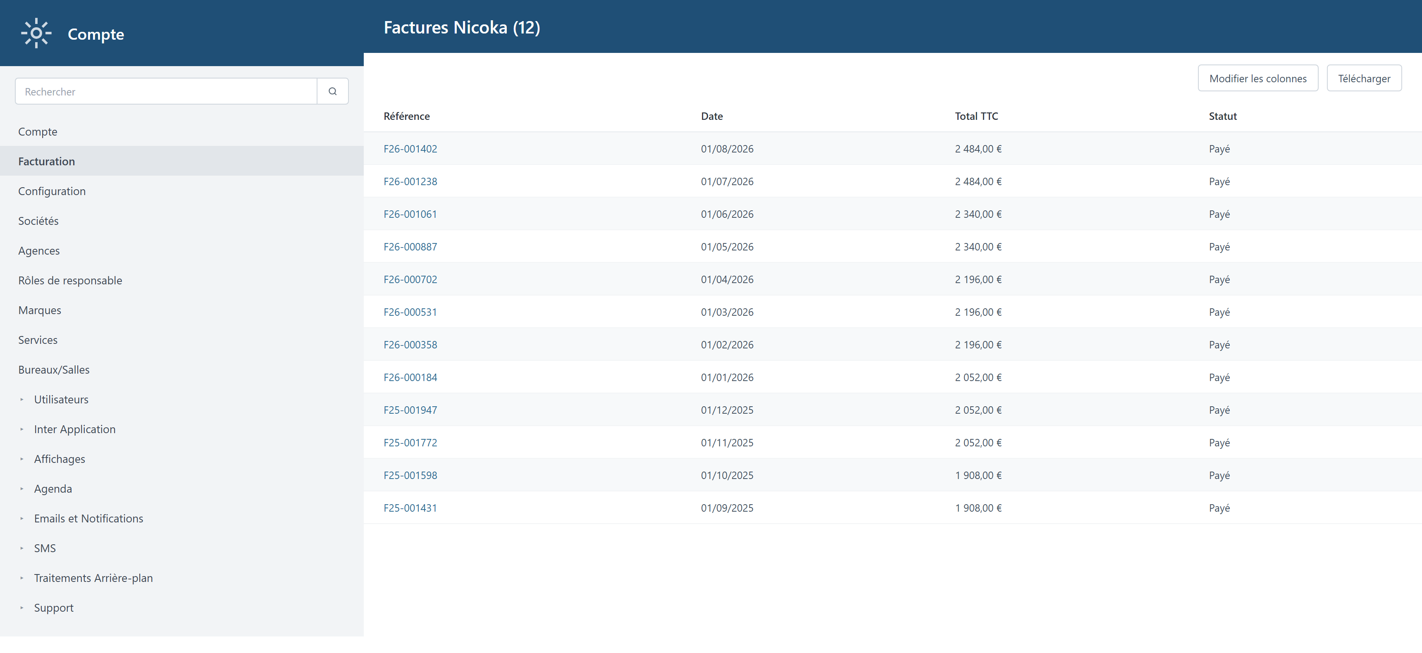Expand the Support section arrow

21,608
